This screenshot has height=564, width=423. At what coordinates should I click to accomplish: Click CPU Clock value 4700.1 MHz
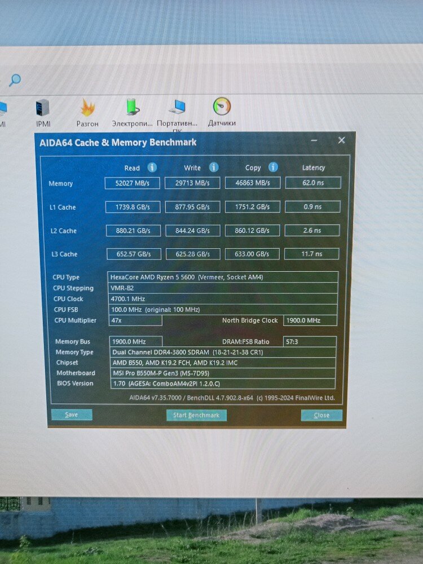click(223, 298)
